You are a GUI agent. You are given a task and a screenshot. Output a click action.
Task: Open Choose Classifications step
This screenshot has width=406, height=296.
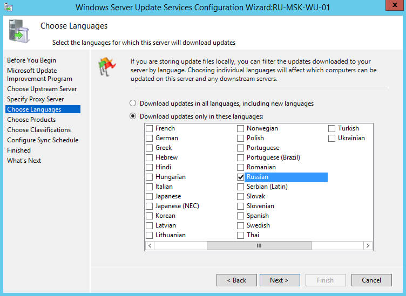coord(39,130)
